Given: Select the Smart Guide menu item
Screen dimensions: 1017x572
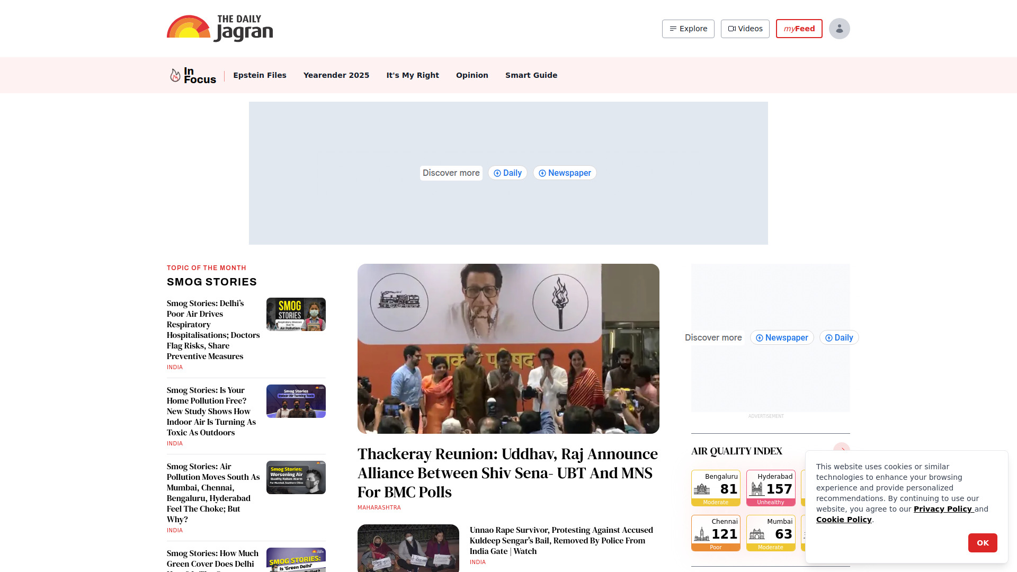Looking at the screenshot, I should pyautogui.click(x=531, y=75).
